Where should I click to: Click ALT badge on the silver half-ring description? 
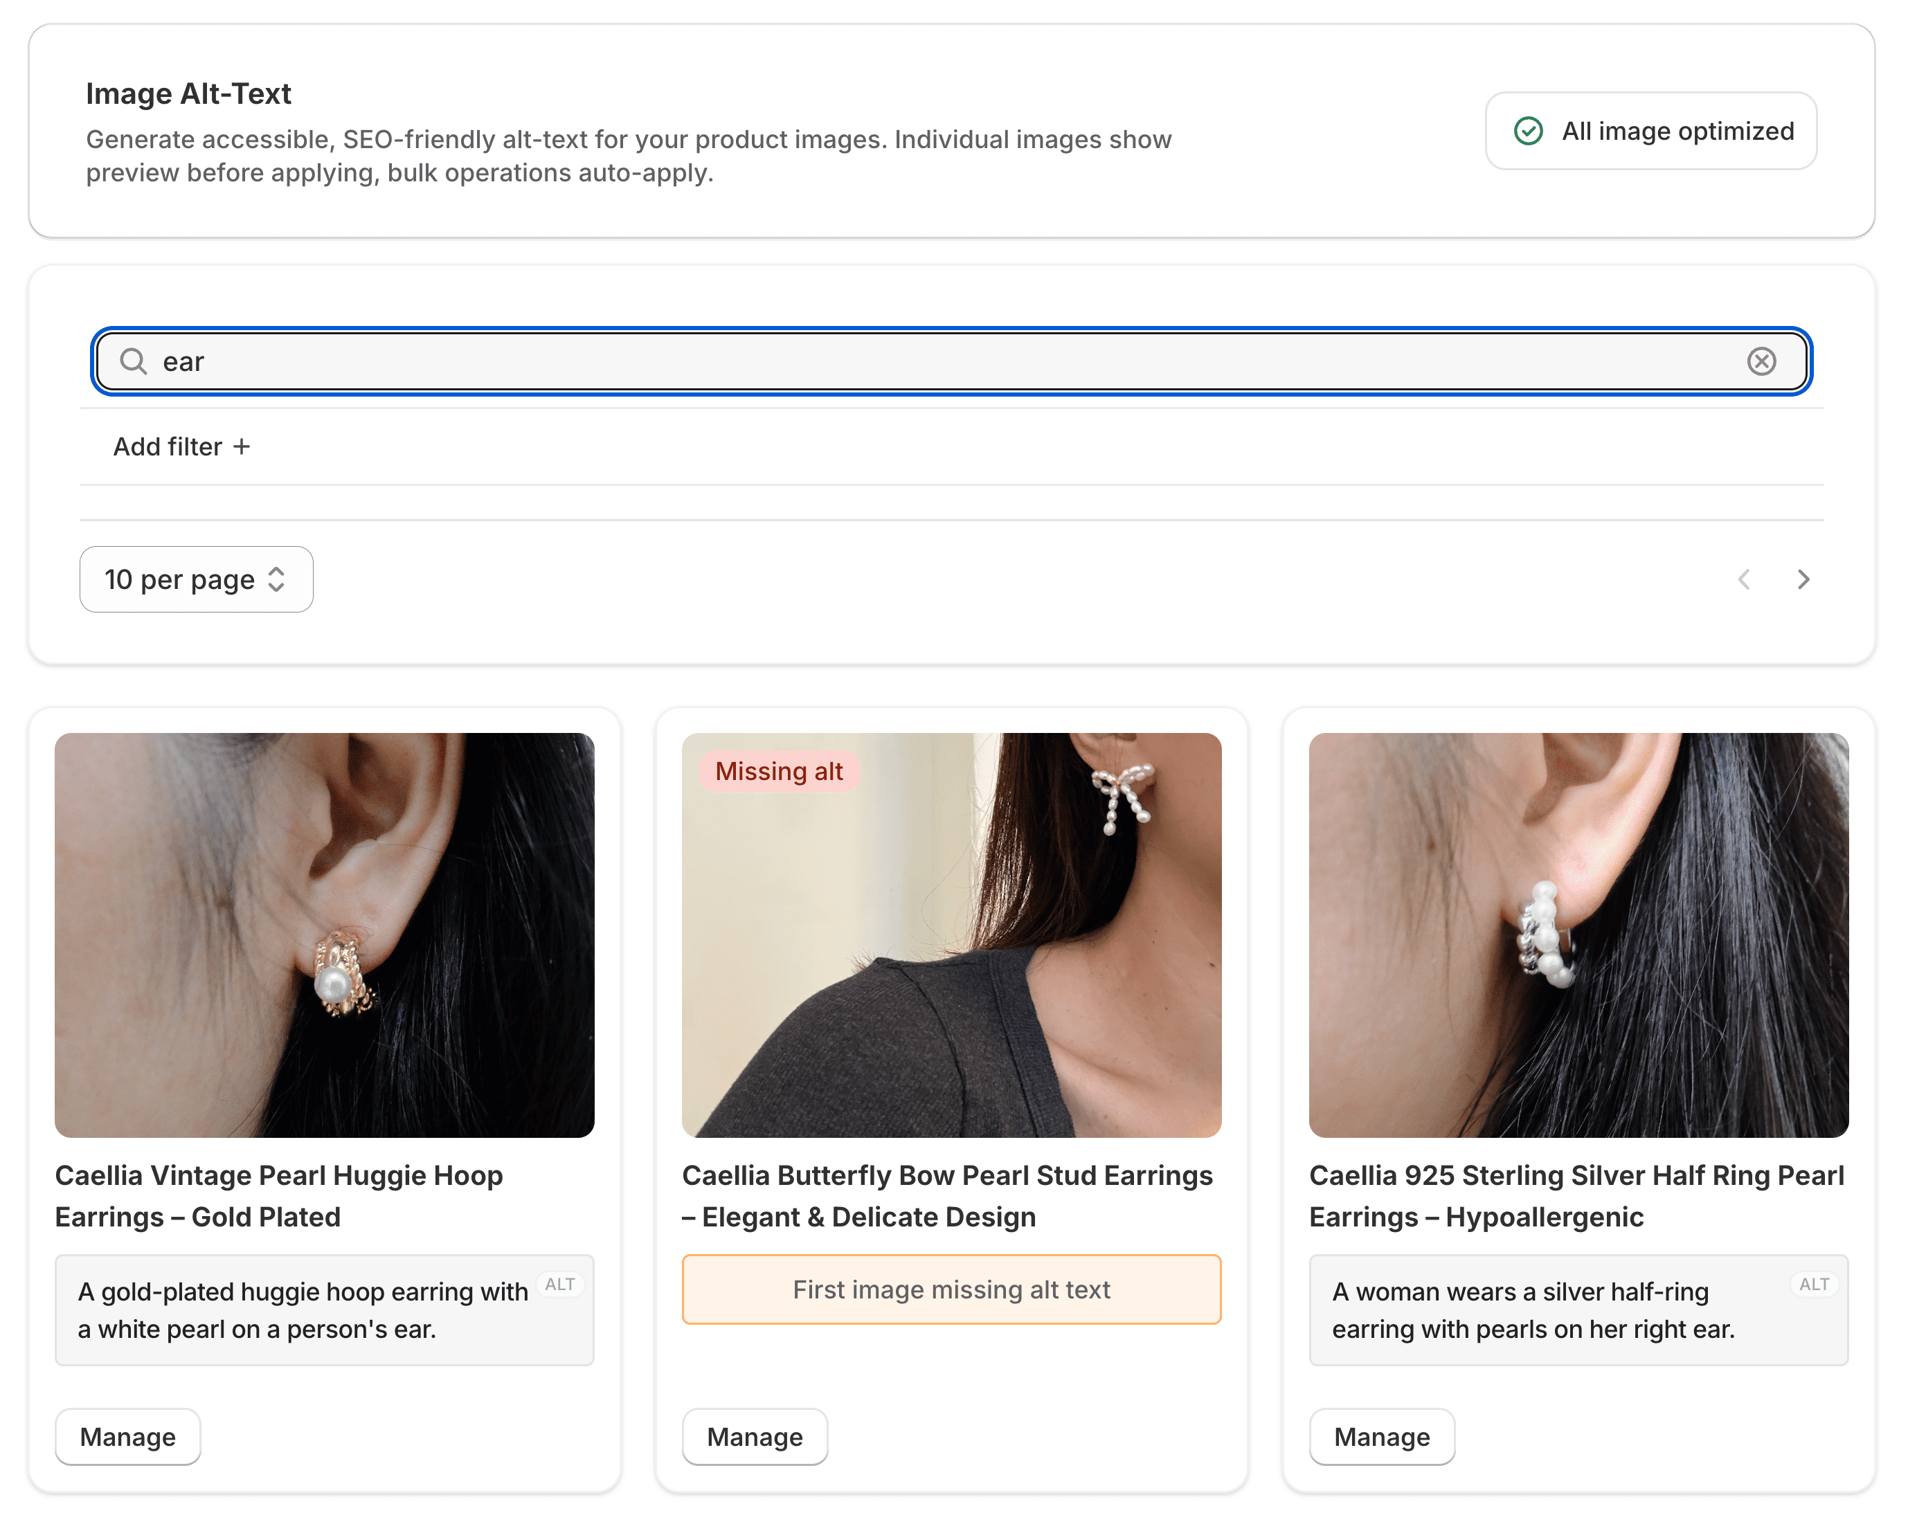1813,1284
